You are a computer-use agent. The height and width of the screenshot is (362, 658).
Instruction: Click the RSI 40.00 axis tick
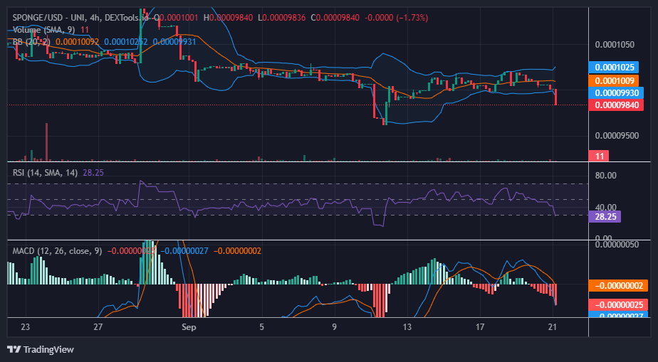coord(605,207)
